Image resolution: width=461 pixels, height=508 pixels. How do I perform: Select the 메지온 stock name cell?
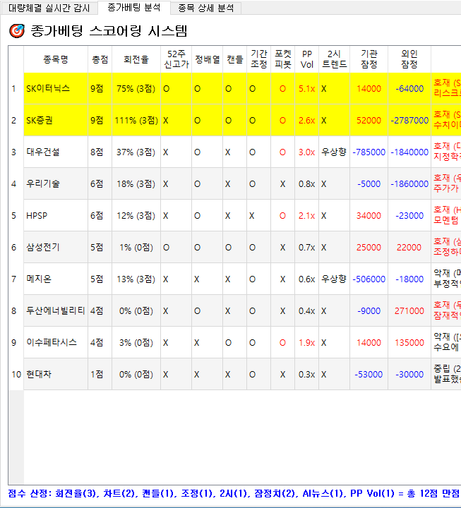(56, 279)
